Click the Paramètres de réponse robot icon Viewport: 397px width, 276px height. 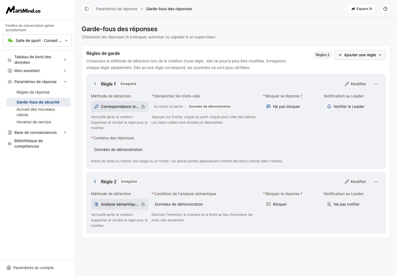(x=10, y=82)
